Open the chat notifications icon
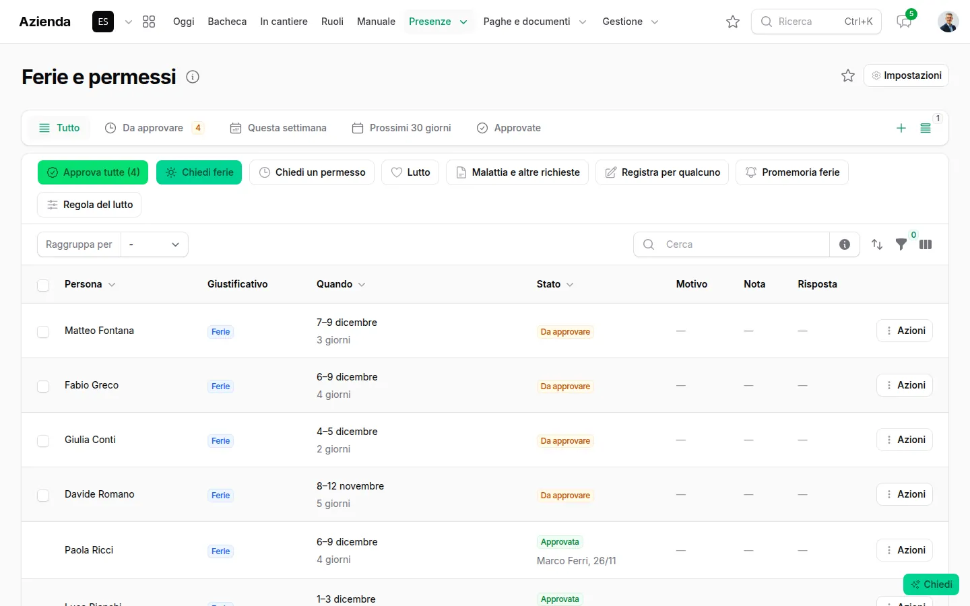The width and height of the screenshot is (970, 606). (x=904, y=22)
